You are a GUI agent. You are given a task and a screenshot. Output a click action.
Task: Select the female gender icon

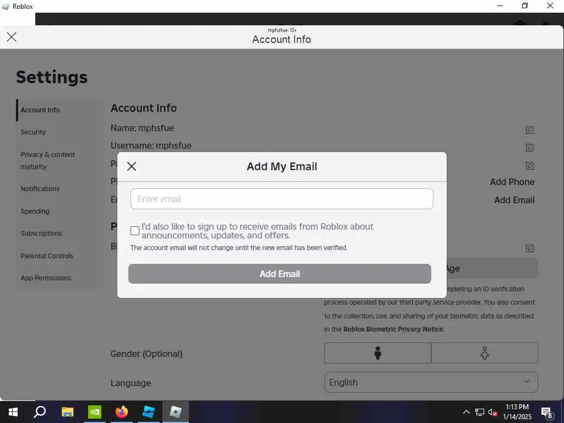[485, 353]
